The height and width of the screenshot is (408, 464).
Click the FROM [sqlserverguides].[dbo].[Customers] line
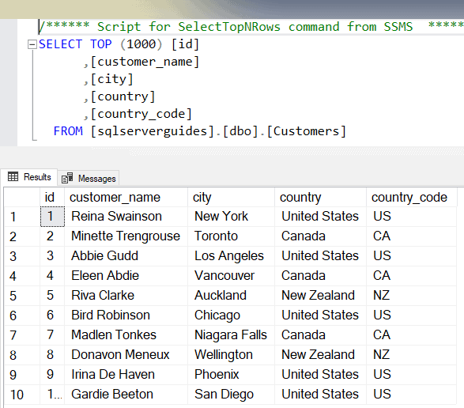point(200,131)
